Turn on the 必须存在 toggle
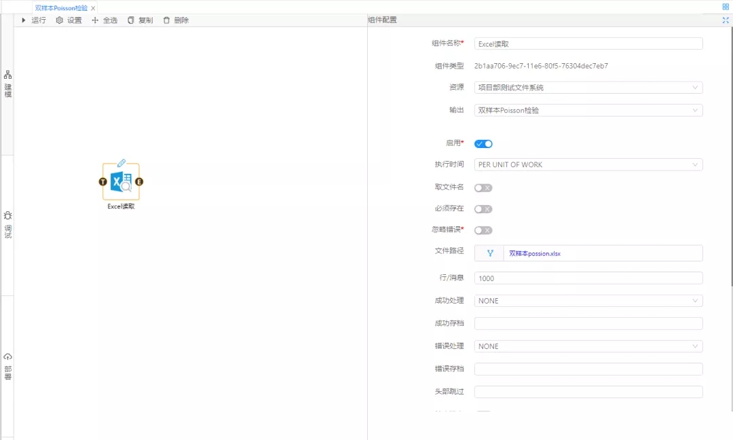 483,209
